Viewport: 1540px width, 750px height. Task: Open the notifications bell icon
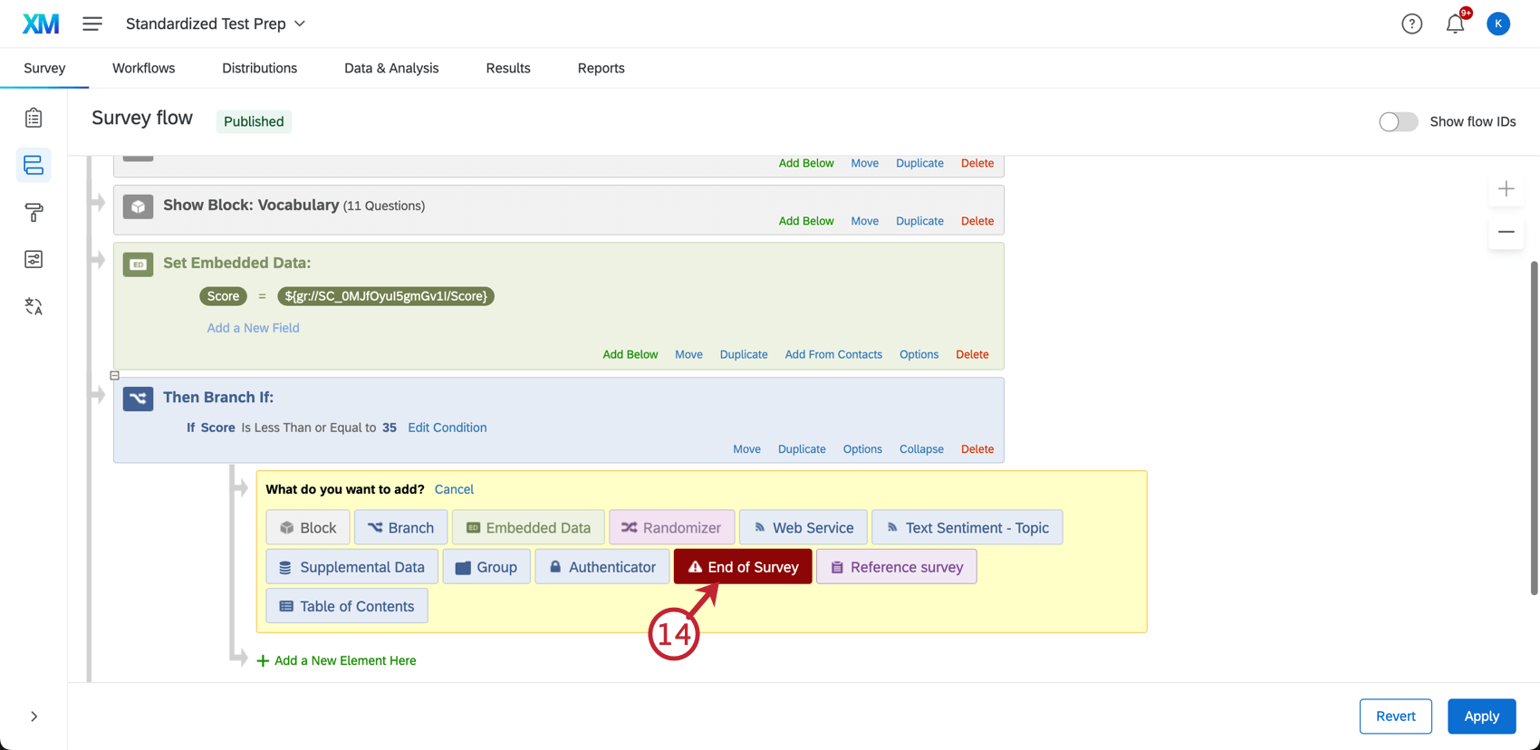click(x=1455, y=24)
